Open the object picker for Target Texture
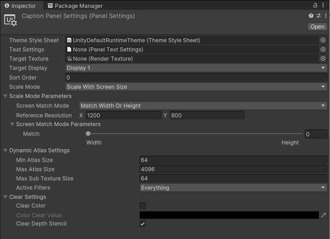330x239 pixels. tap(323, 59)
